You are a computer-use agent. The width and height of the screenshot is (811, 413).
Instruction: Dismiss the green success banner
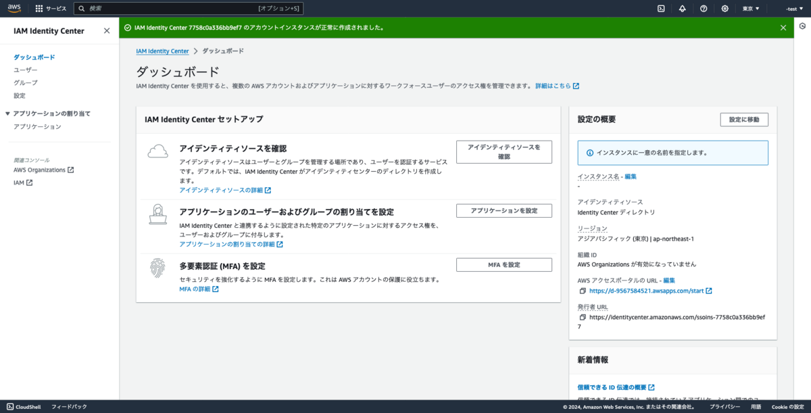tap(783, 28)
